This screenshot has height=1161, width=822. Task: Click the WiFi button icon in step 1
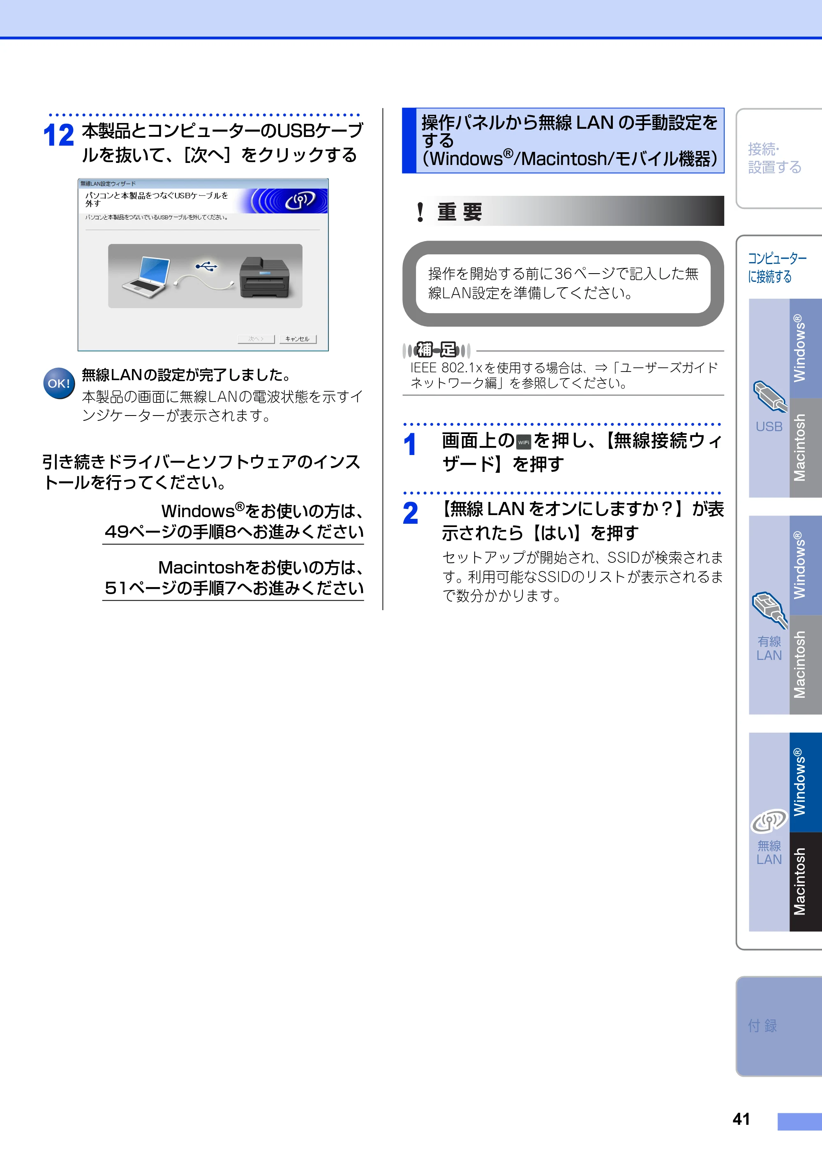click(523, 442)
